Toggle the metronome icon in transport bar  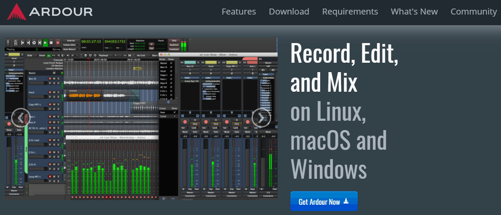(x=15, y=43)
